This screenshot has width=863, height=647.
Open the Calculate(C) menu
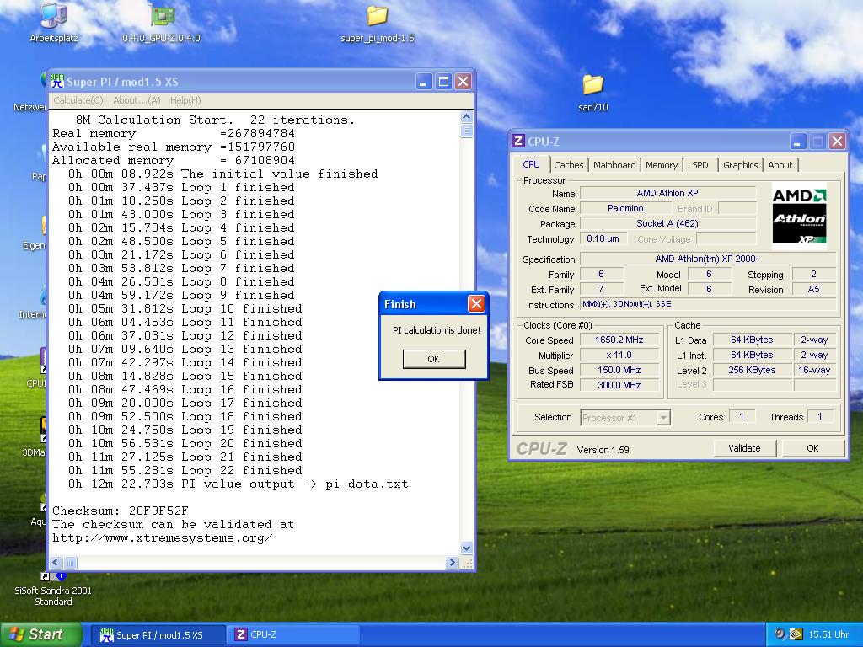(x=78, y=100)
